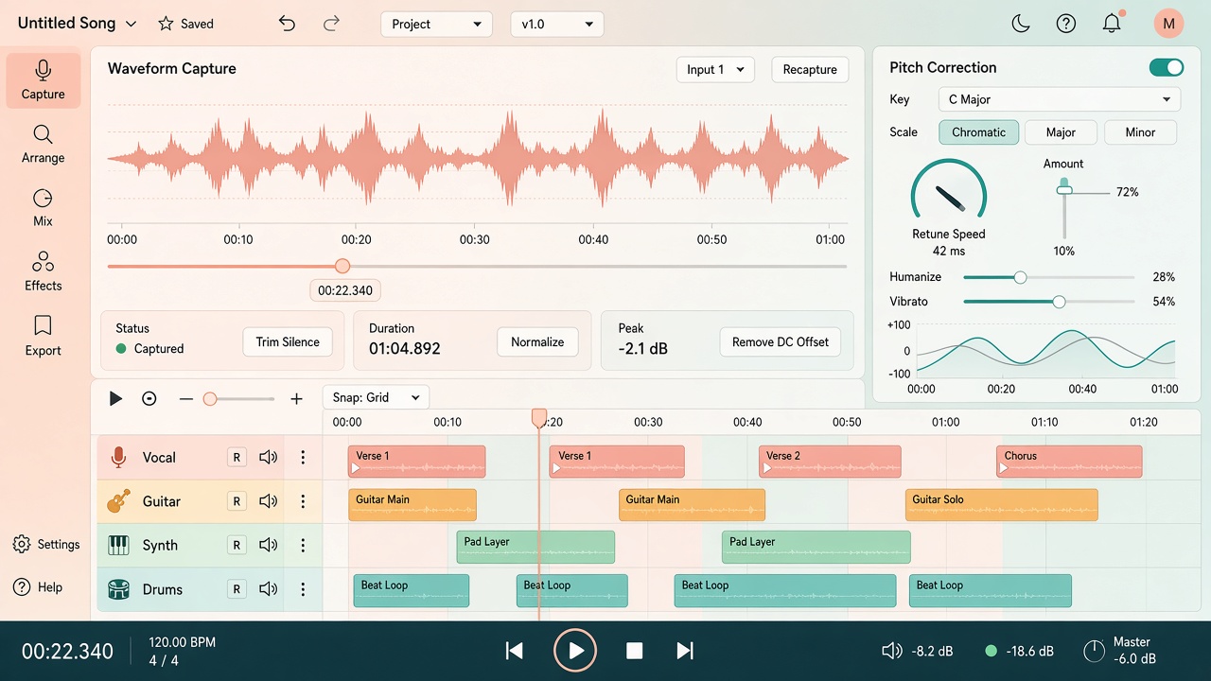
Task: Open the v1.0 version dropdown
Action: (x=557, y=24)
